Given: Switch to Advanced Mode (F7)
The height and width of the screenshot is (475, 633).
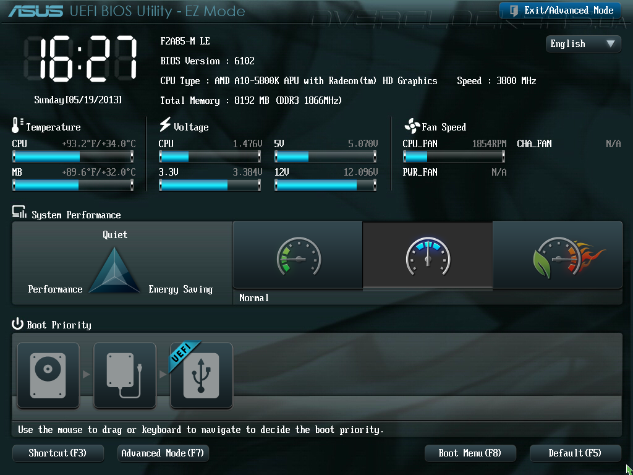Looking at the screenshot, I should coord(163,453).
